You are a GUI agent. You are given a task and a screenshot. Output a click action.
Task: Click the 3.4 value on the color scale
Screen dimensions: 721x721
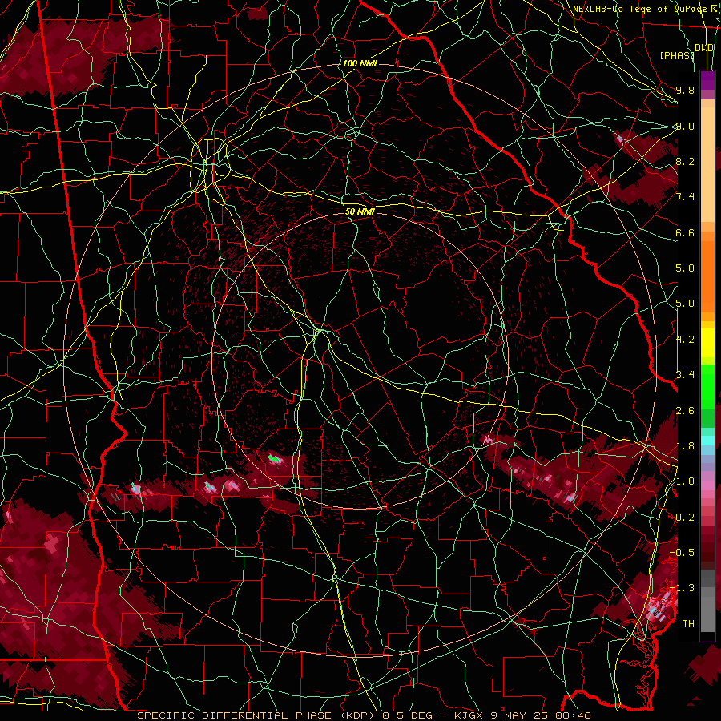(685, 375)
